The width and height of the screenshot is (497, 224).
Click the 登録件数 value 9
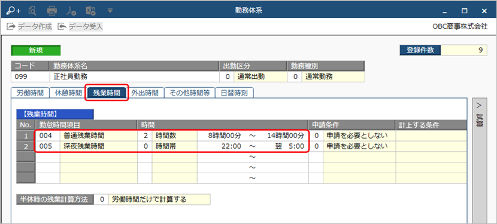pos(464,50)
